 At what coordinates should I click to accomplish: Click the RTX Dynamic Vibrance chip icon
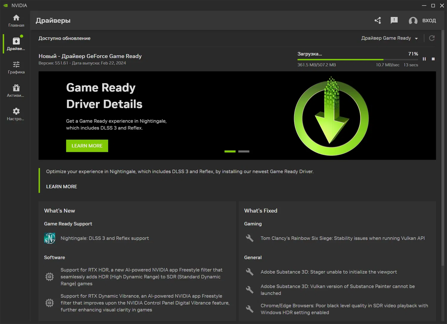[x=49, y=303]
